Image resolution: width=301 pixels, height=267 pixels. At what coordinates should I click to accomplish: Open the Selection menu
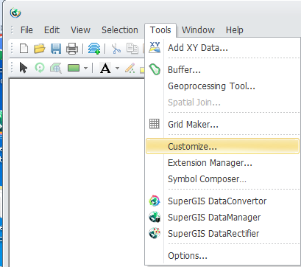coord(120,30)
